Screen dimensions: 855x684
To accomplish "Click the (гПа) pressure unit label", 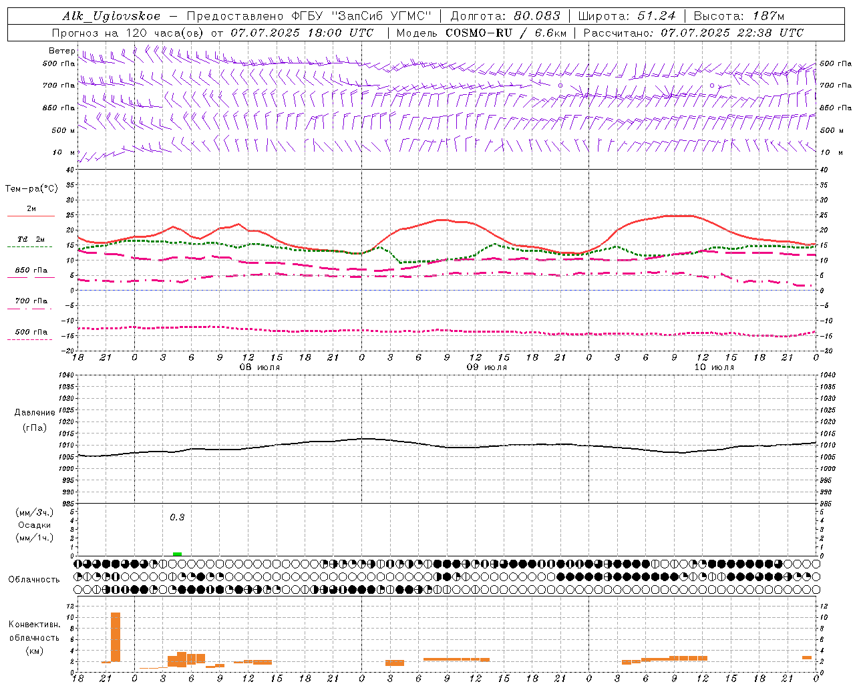I will [34, 427].
